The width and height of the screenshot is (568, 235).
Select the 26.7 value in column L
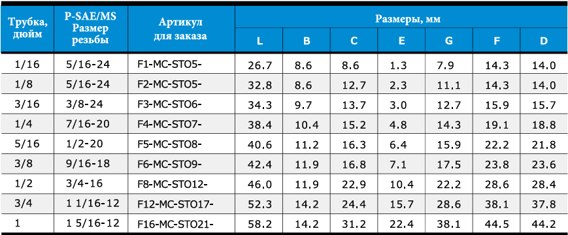tap(259, 65)
